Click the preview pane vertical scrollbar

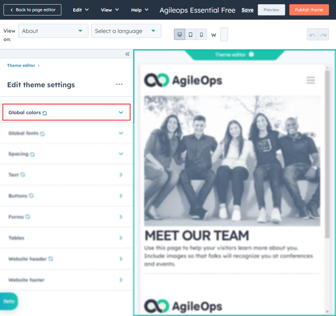[x=327, y=151]
